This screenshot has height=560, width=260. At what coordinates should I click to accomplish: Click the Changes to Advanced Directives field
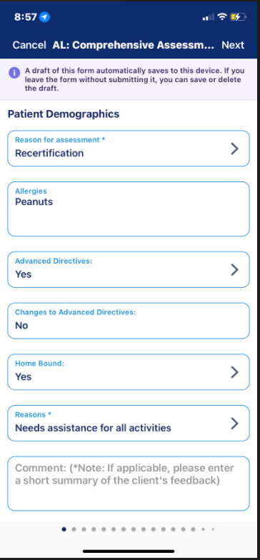(129, 321)
